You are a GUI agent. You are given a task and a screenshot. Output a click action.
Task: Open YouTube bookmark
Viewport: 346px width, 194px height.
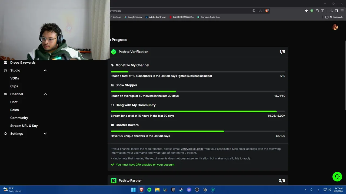pos(116,17)
